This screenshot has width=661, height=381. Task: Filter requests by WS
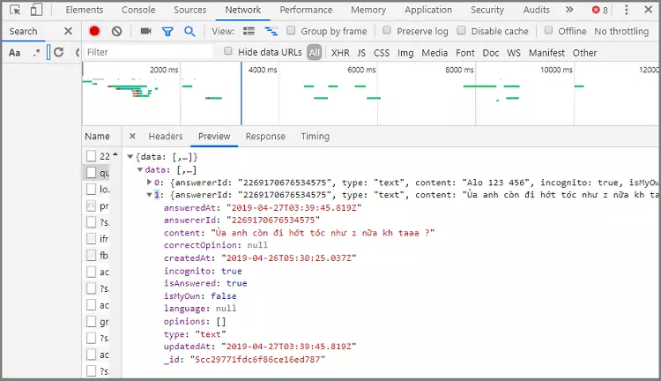tap(514, 53)
